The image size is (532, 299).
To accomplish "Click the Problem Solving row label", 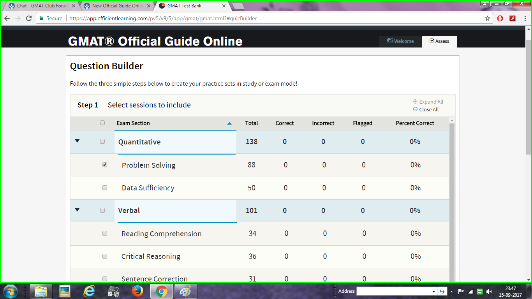I will (148, 165).
